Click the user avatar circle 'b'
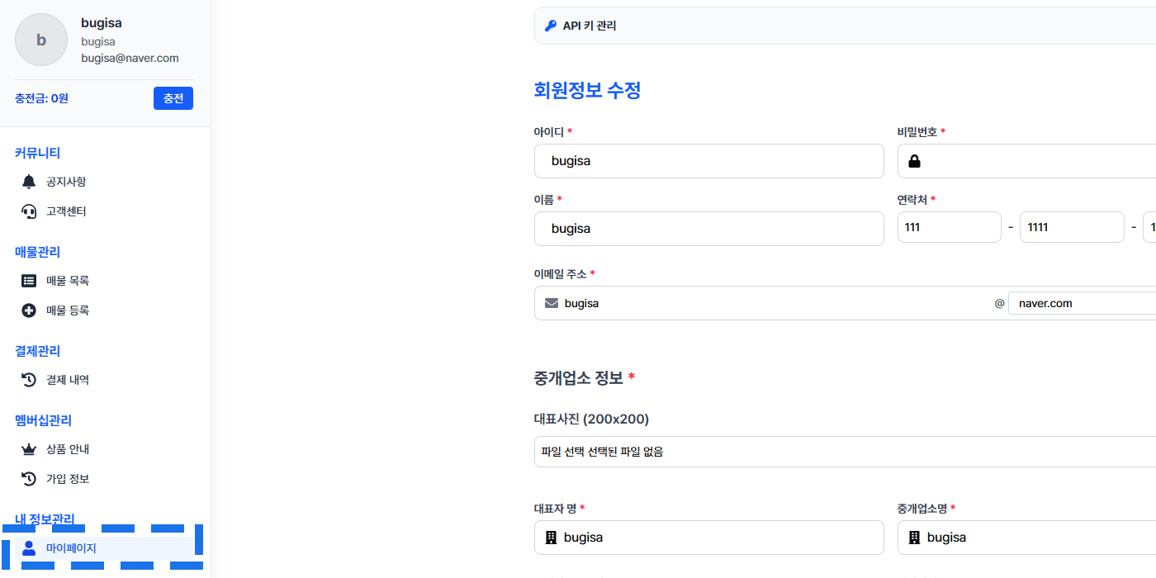 pos(41,40)
